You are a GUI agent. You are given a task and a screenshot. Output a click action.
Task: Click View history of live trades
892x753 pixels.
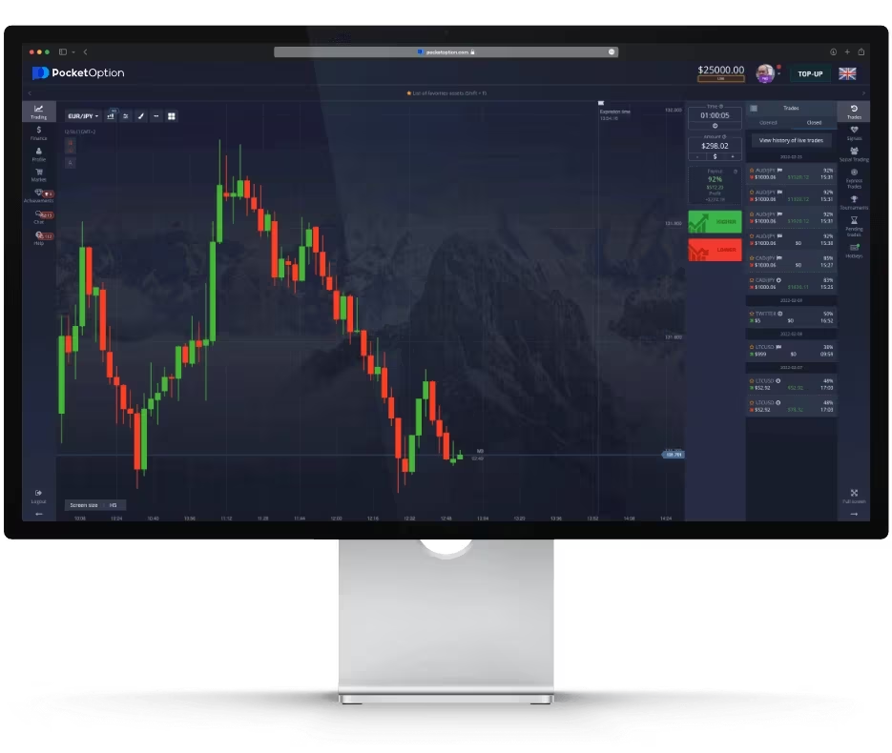tap(791, 140)
